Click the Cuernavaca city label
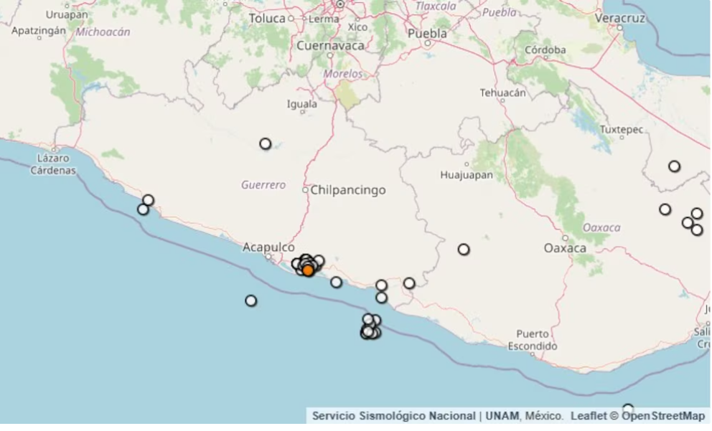712x431 pixels. click(x=330, y=45)
